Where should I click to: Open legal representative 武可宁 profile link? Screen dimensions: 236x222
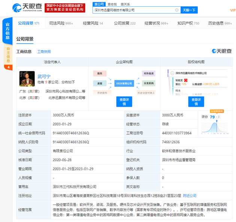coord(44,77)
